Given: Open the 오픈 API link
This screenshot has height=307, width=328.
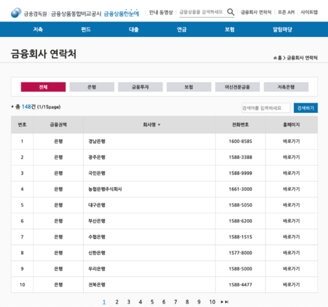Looking at the screenshot, I should [x=286, y=12].
